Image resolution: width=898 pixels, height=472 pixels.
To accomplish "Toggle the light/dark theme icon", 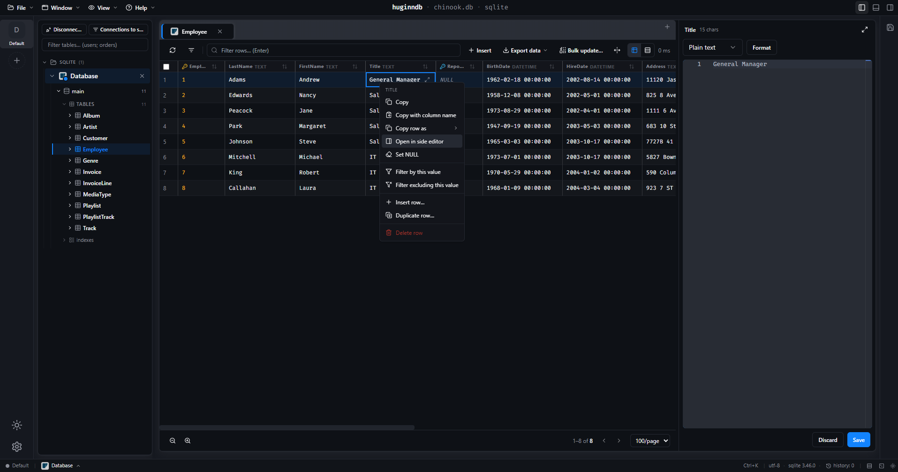I will click(17, 425).
